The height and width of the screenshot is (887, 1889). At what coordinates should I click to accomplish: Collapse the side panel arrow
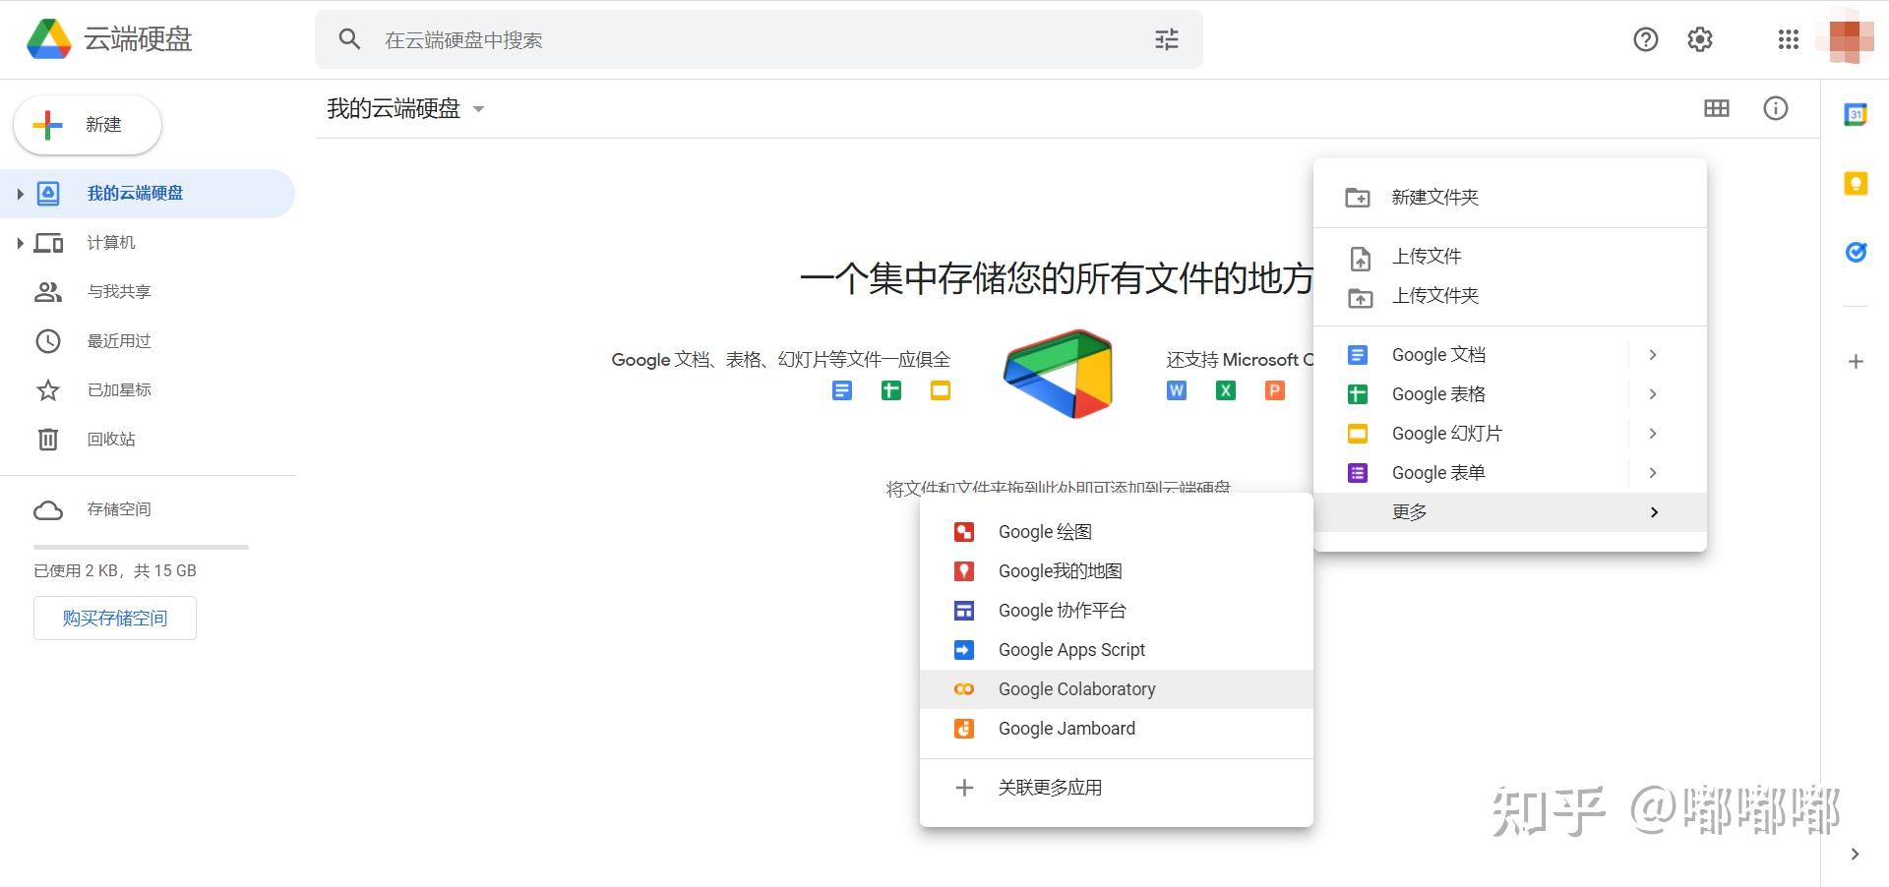[x=1855, y=854]
